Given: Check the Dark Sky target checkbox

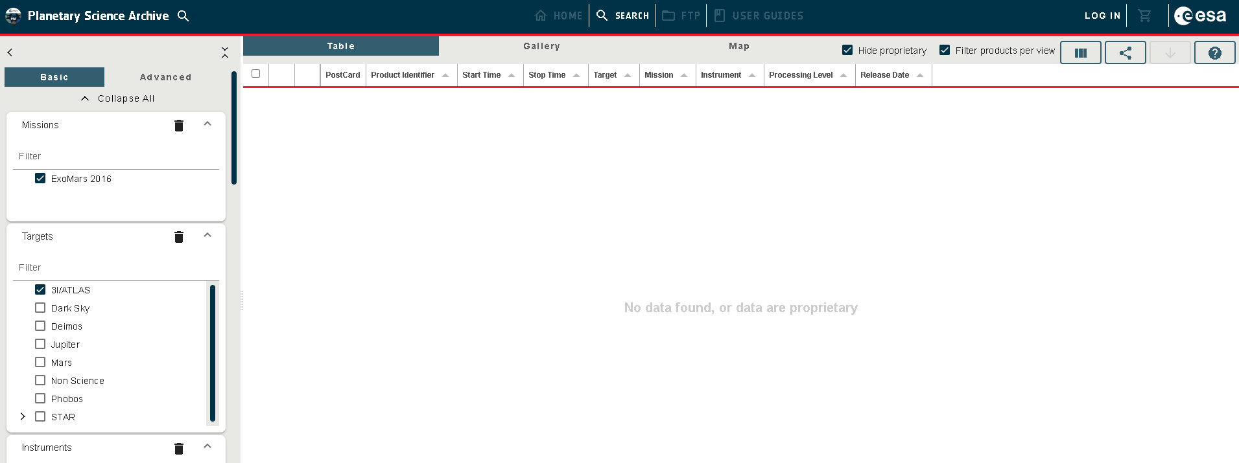Looking at the screenshot, I should click(40, 308).
